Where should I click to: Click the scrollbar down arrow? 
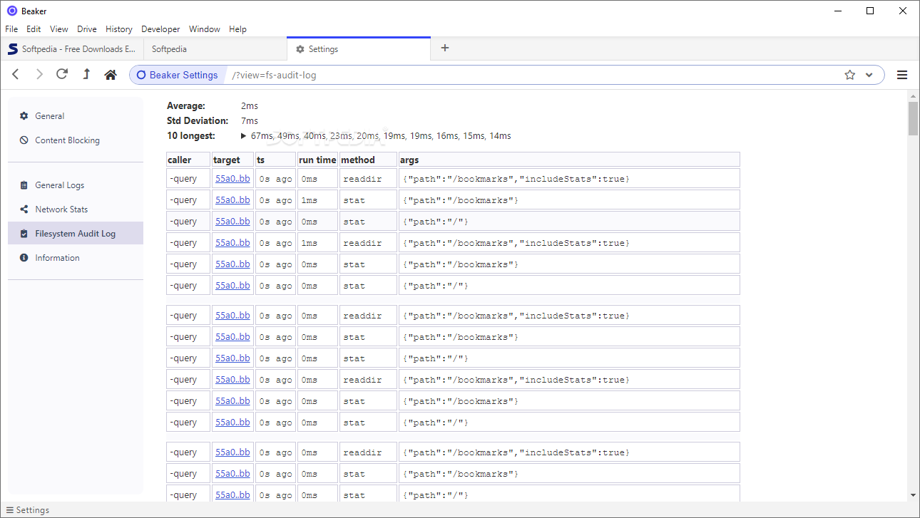tap(913, 495)
